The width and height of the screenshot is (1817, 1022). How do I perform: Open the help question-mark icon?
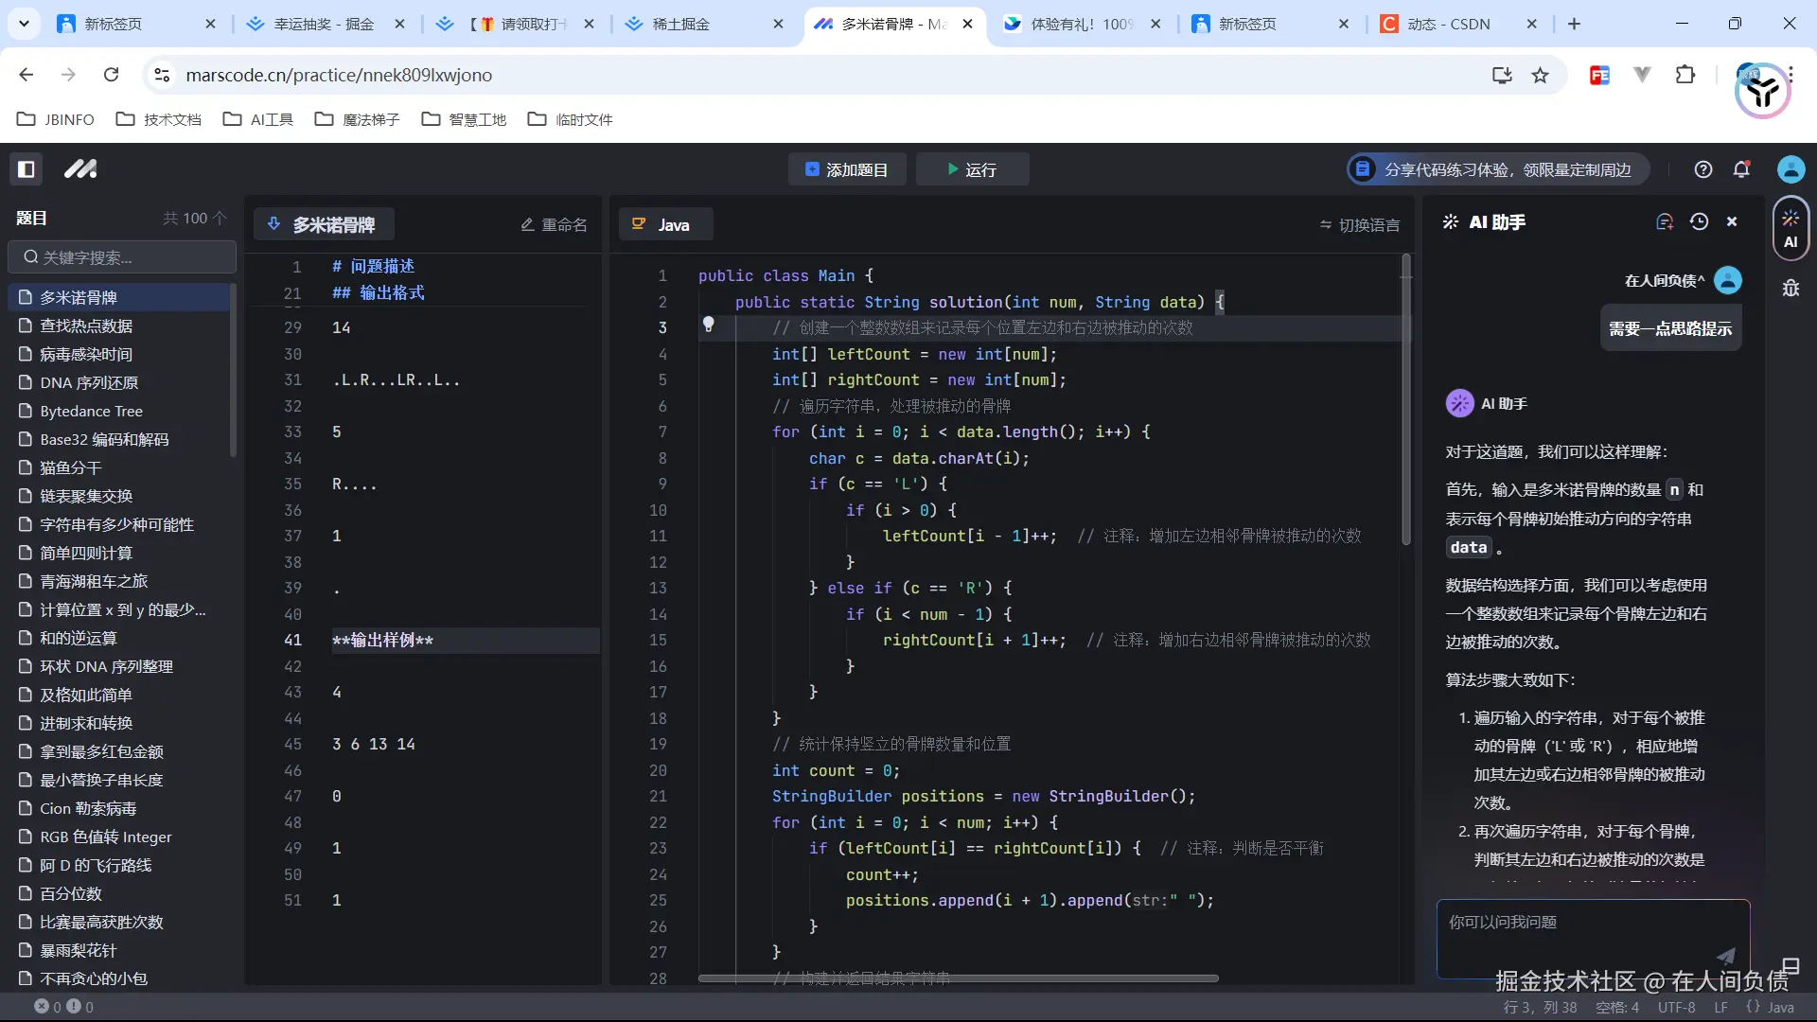point(1703,168)
